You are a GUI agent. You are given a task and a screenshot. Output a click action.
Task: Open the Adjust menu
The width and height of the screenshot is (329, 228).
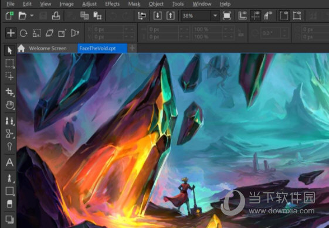(x=89, y=4)
